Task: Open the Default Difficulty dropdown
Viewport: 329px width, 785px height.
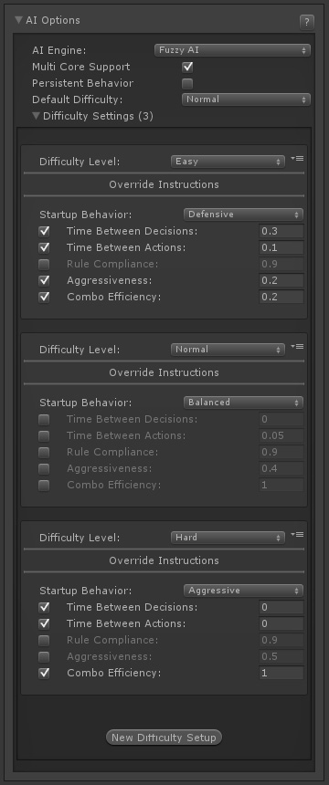Action: [246, 99]
